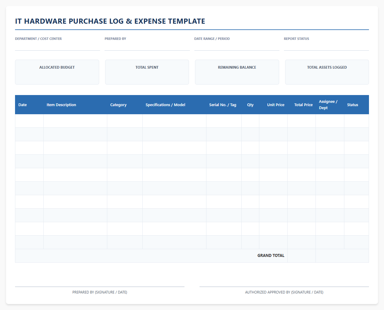The height and width of the screenshot is (310, 384).
Task: Click the Prepared By (Signature / Date) line
Action: click(100, 287)
